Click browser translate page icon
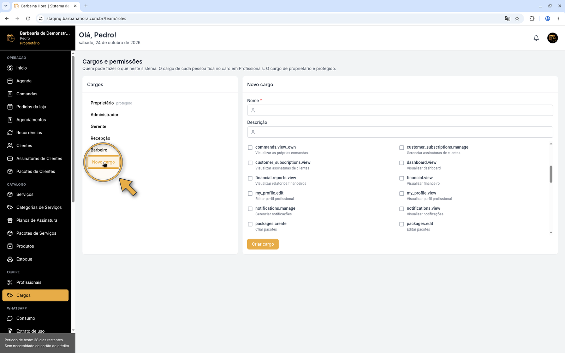Screen dimensions: 565x353 [507, 18]
